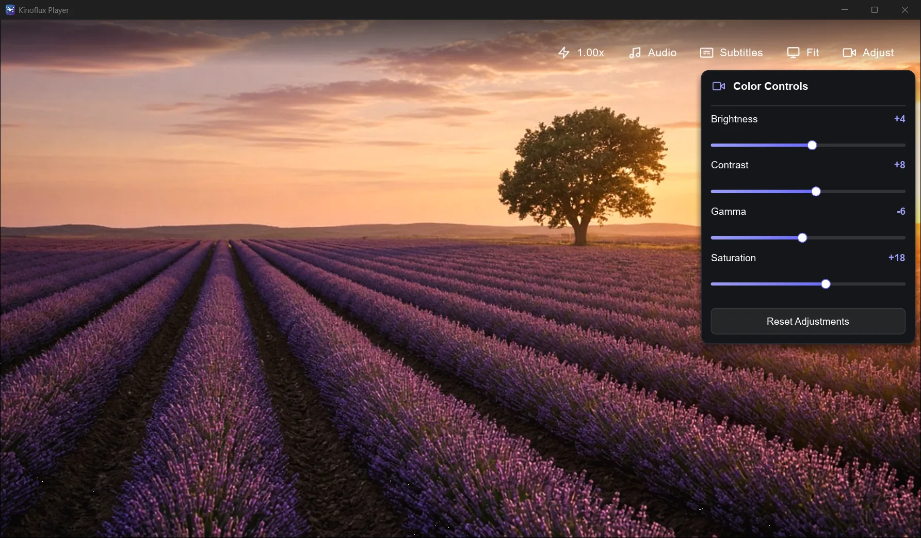Image resolution: width=921 pixels, height=538 pixels.
Task: Click the Saturation value +18
Action: [897, 258]
